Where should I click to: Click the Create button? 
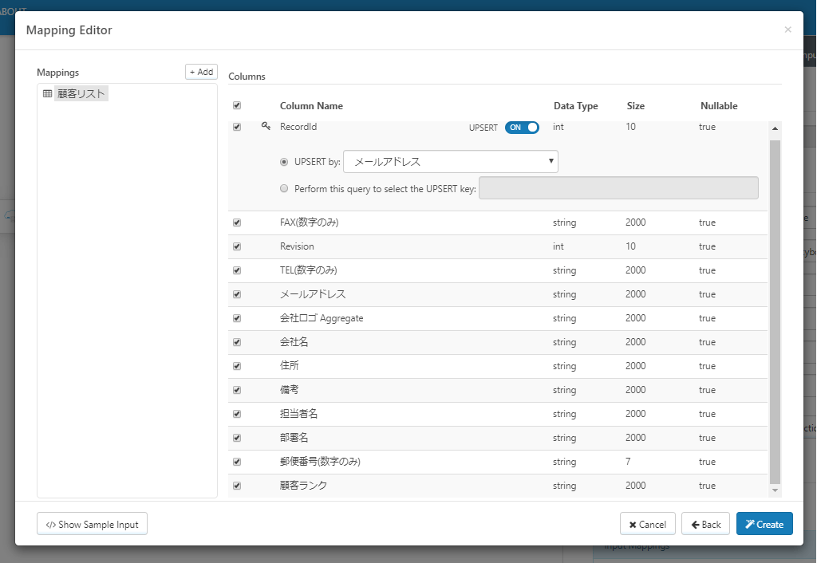(x=764, y=524)
